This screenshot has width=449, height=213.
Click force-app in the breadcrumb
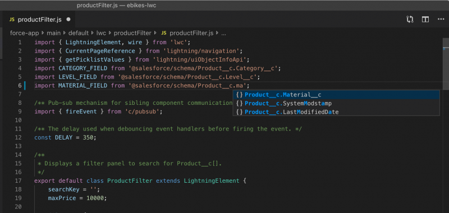(24, 33)
